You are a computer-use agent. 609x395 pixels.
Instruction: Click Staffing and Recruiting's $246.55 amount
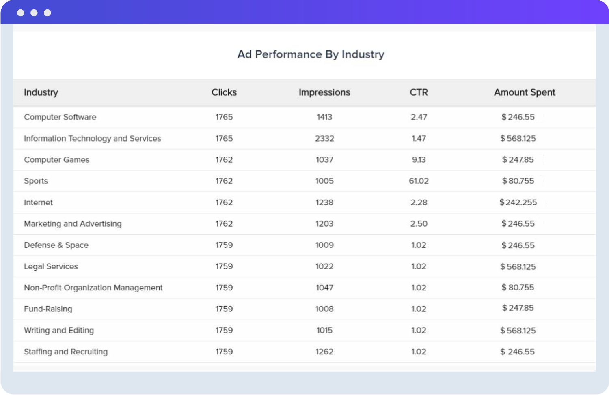(517, 352)
